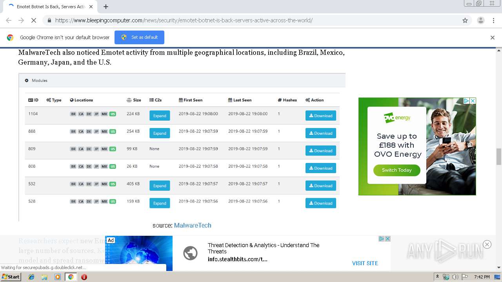Close the bottom banner ad
Screen dimensions: 502x282
tap(387, 239)
